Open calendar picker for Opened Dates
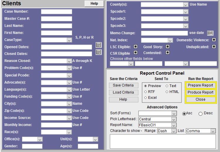Viewport: 220px width, 152px height. [99, 45]
